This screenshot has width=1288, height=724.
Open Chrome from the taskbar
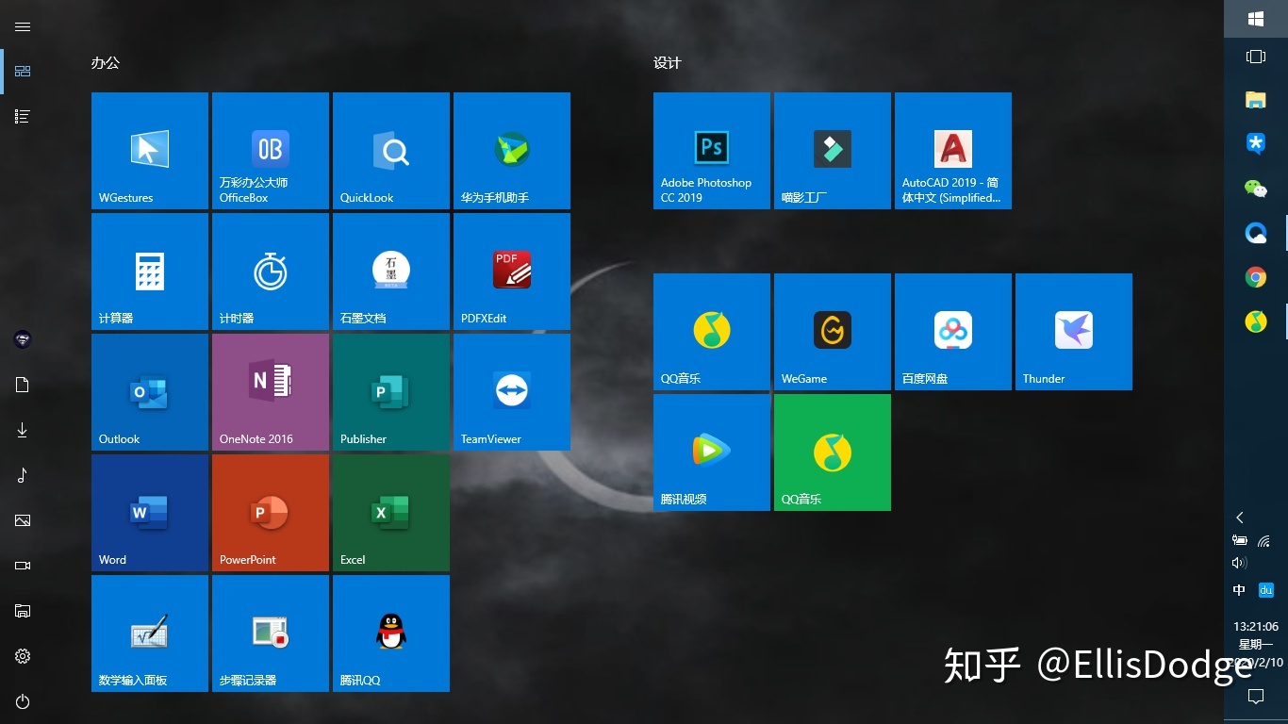click(1255, 276)
